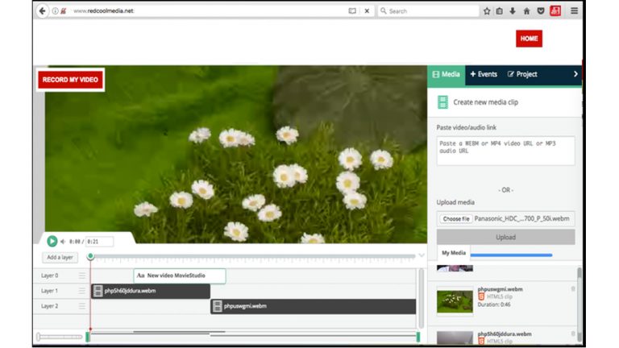The width and height of the screenshot is (619, 348).
Task: Toggle reader view icon in address bar
Action: tap(352, 11)
